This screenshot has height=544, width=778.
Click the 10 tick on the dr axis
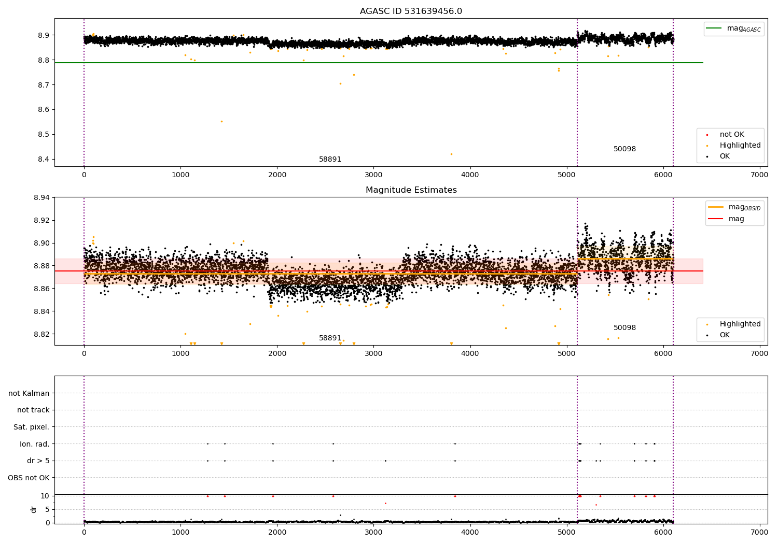45,496
